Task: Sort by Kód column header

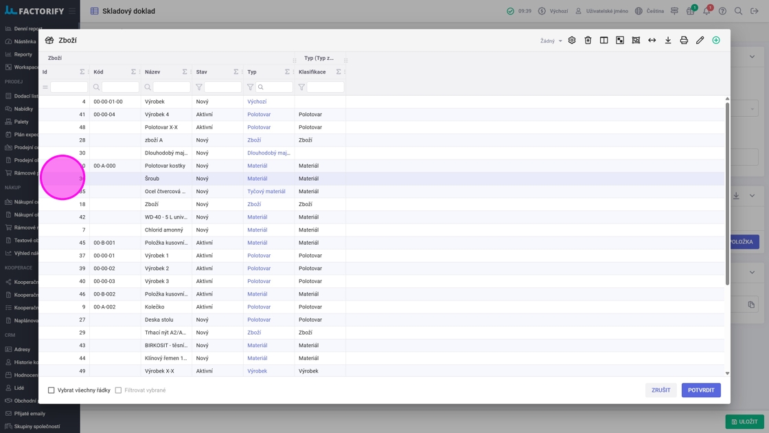Action: (99, 71)
